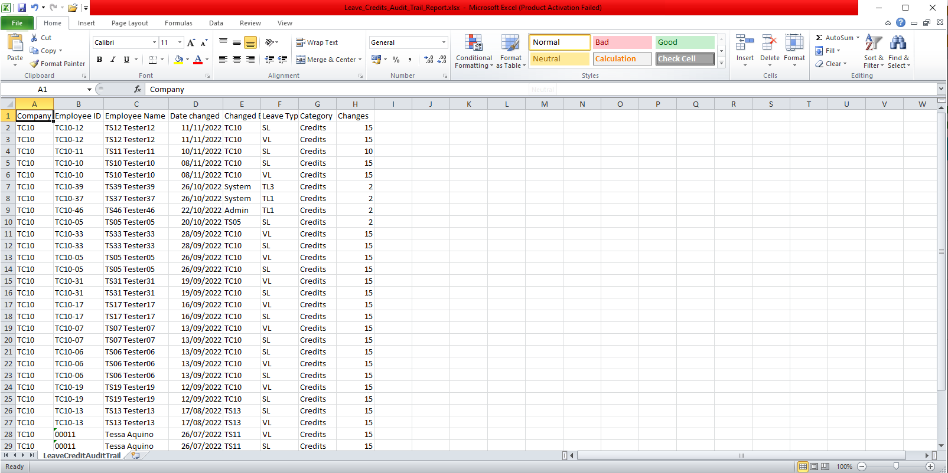This screenshot has height=473, width=948.
Task: Click Insert cells icon
Action: click(x=745, y=43)
